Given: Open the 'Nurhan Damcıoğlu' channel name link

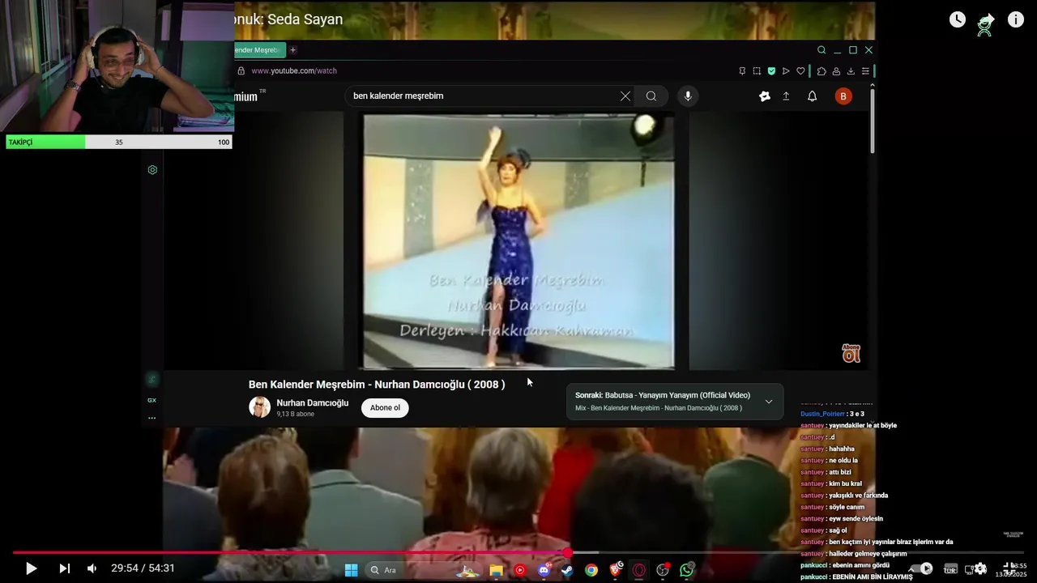Looking at the screenshot, I should pyautogui.click(x=313, y=402).
